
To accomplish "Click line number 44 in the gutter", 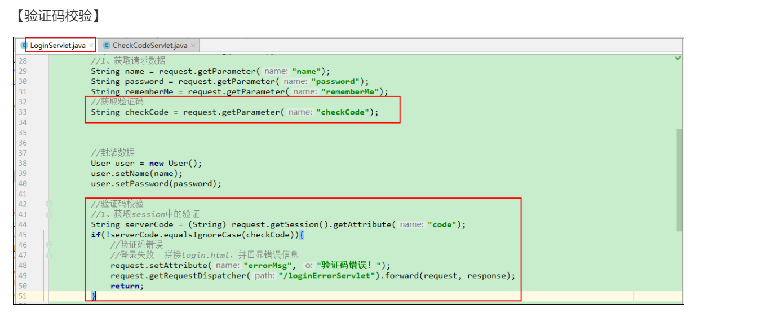I will pyautogui.click(x=23, y=224).
